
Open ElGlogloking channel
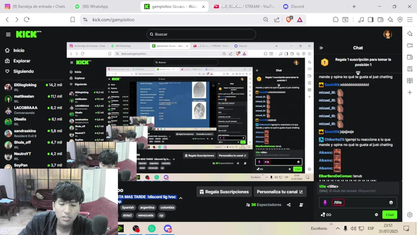click(33, 87)
